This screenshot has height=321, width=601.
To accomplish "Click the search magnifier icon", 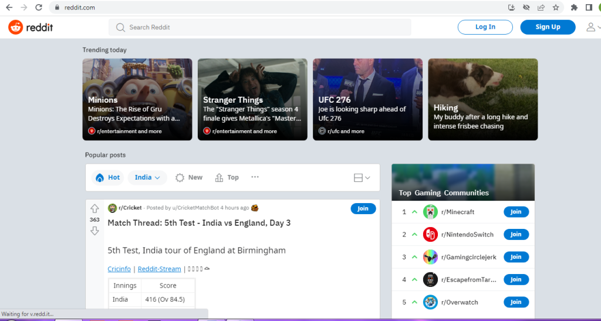I will 120,27.
